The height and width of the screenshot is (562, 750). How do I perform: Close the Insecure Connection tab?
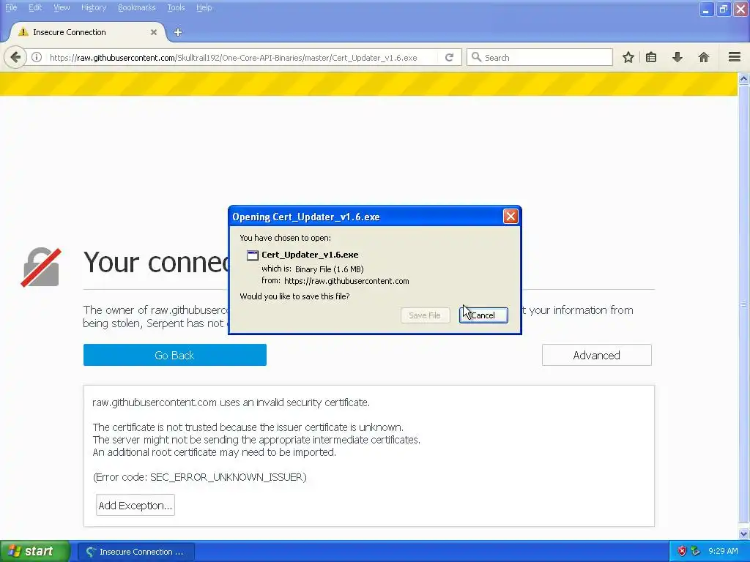pyautogui.click(x=154, y=32)
